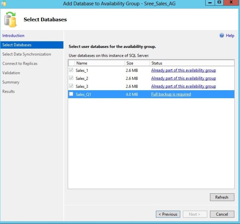Toggle the select-all checkbox in table header
Image resolution: width=240 pixels, height=224 pixels.
71,63
